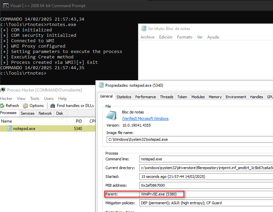Click Find handles or DLLs
This screenshot has height=212, width=273.
pyautogui.click(x=72, y=105)
